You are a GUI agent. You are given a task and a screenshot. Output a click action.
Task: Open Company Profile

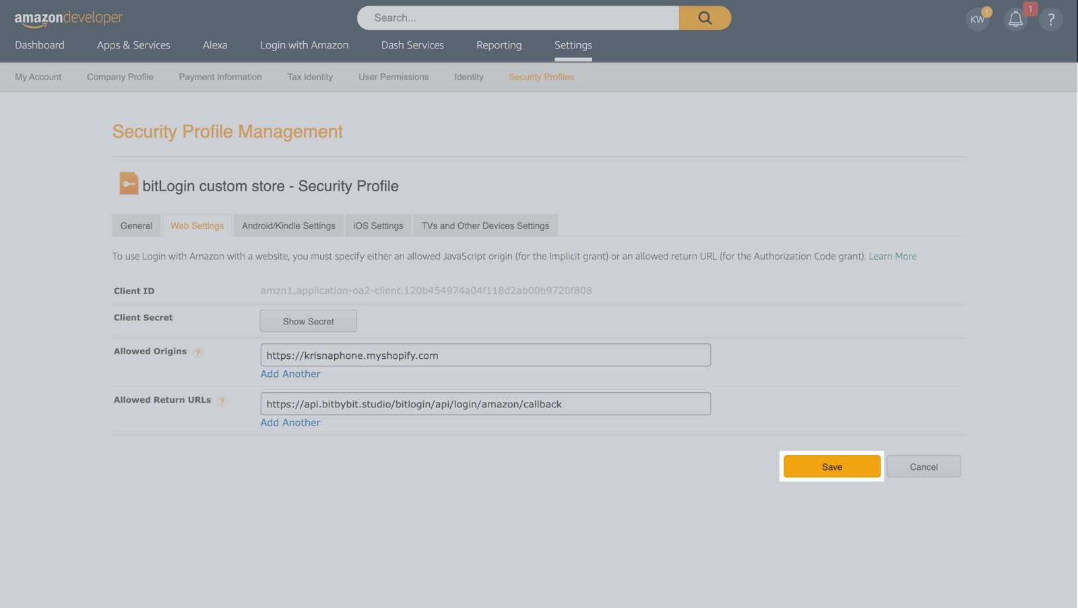coord(120,77)
